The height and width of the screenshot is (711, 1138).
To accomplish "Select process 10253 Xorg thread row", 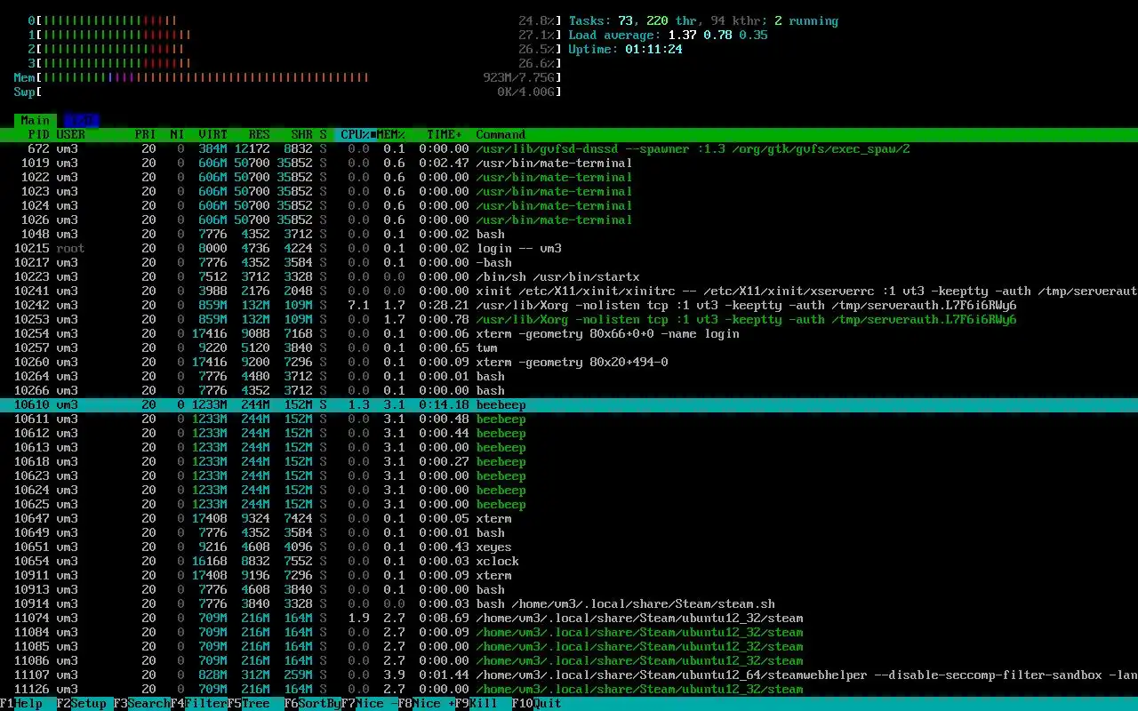I will [x=569, y=319].
